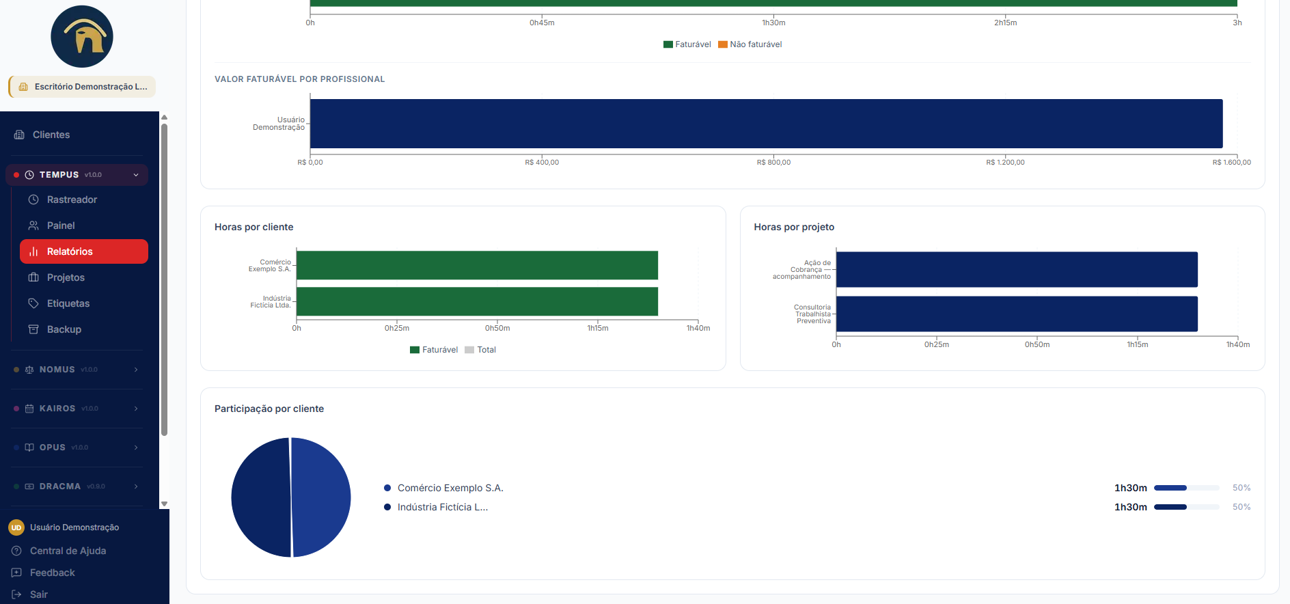Open Central de Ajuda
The height and width of the screenshot is (604, 1290).
(68, 551)
